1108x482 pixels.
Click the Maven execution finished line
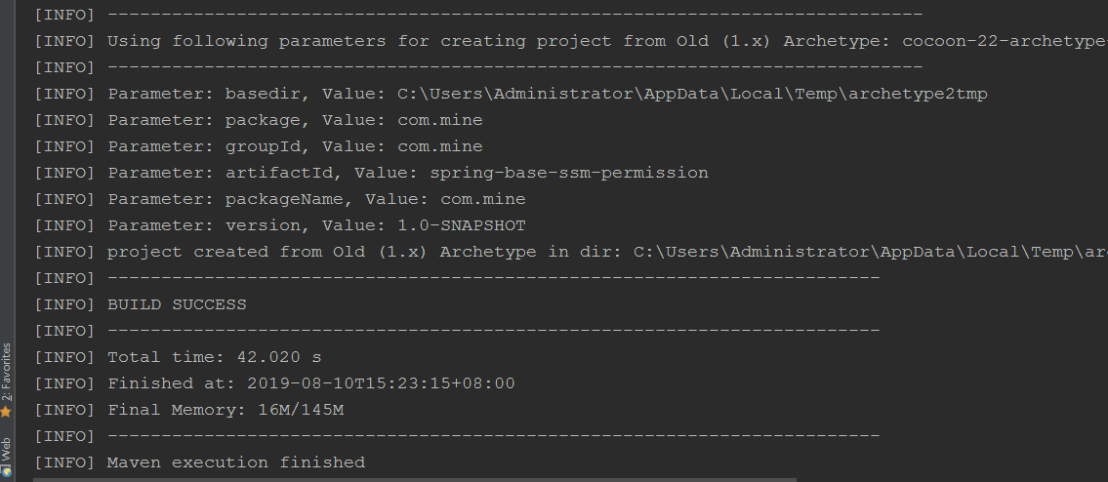coord(235,462)
